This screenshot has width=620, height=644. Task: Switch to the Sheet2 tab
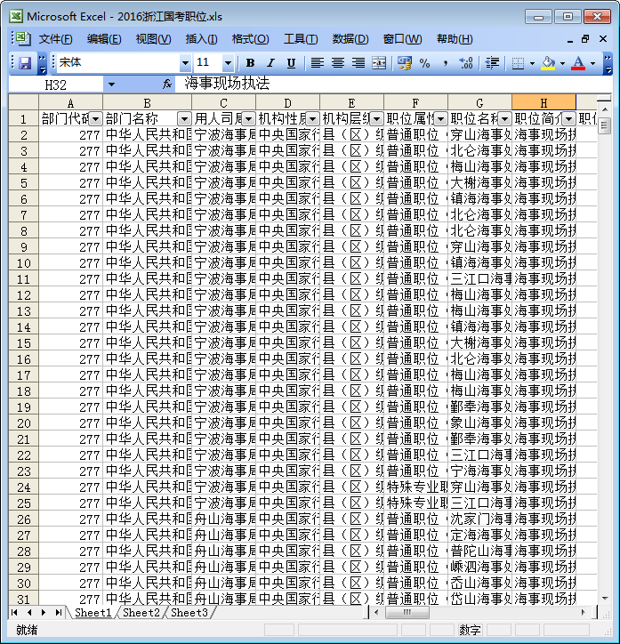tap(141, 613)
